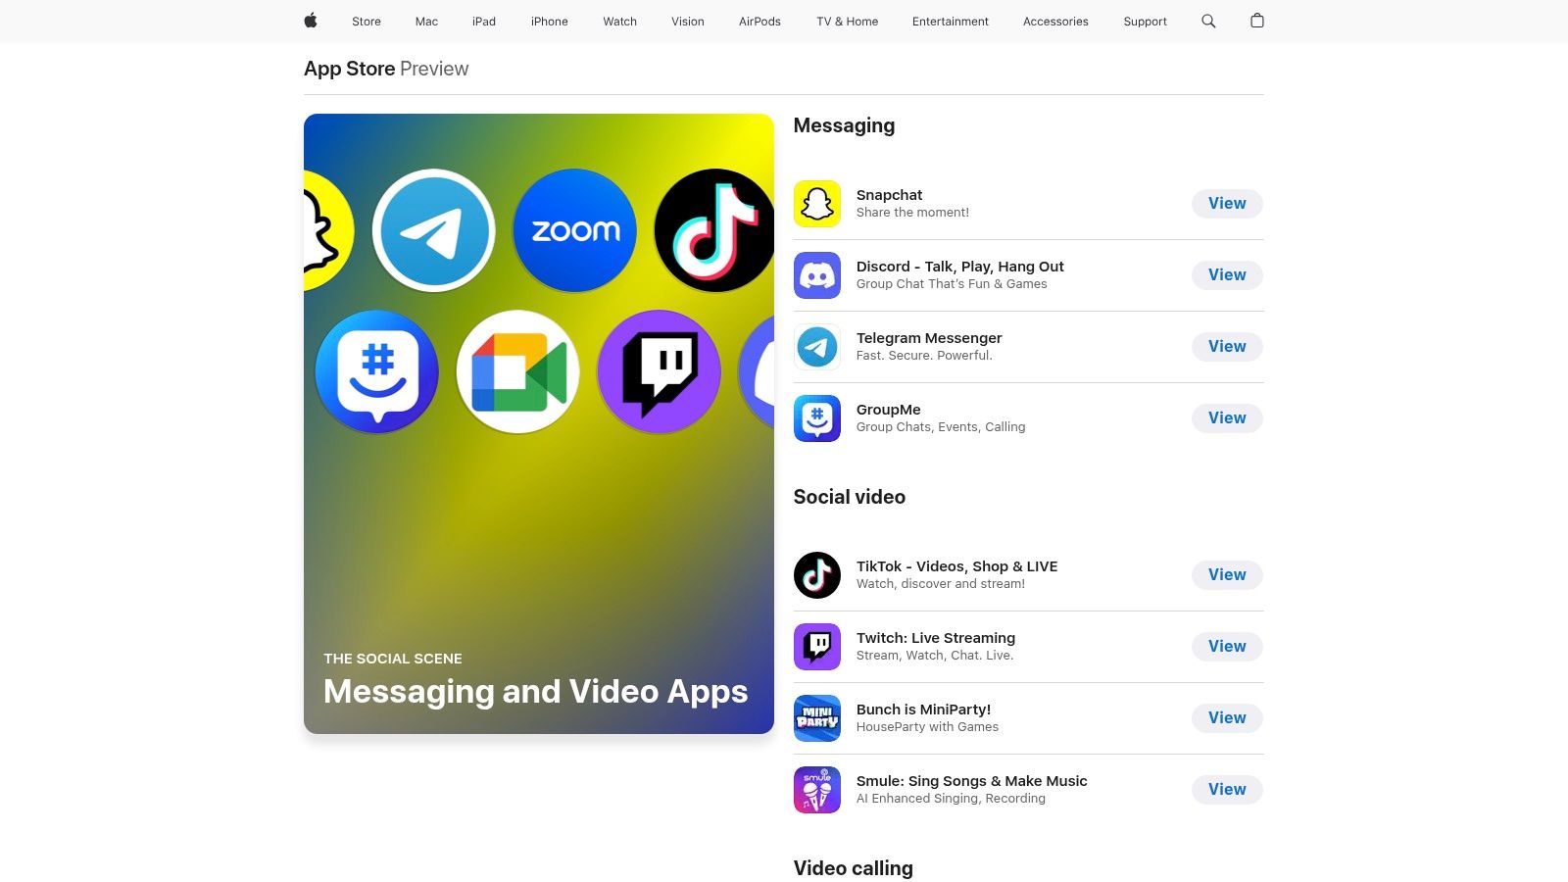Open the Mac menu item
The width and height of the screenshot is (1568, 882).
point(426,22)
